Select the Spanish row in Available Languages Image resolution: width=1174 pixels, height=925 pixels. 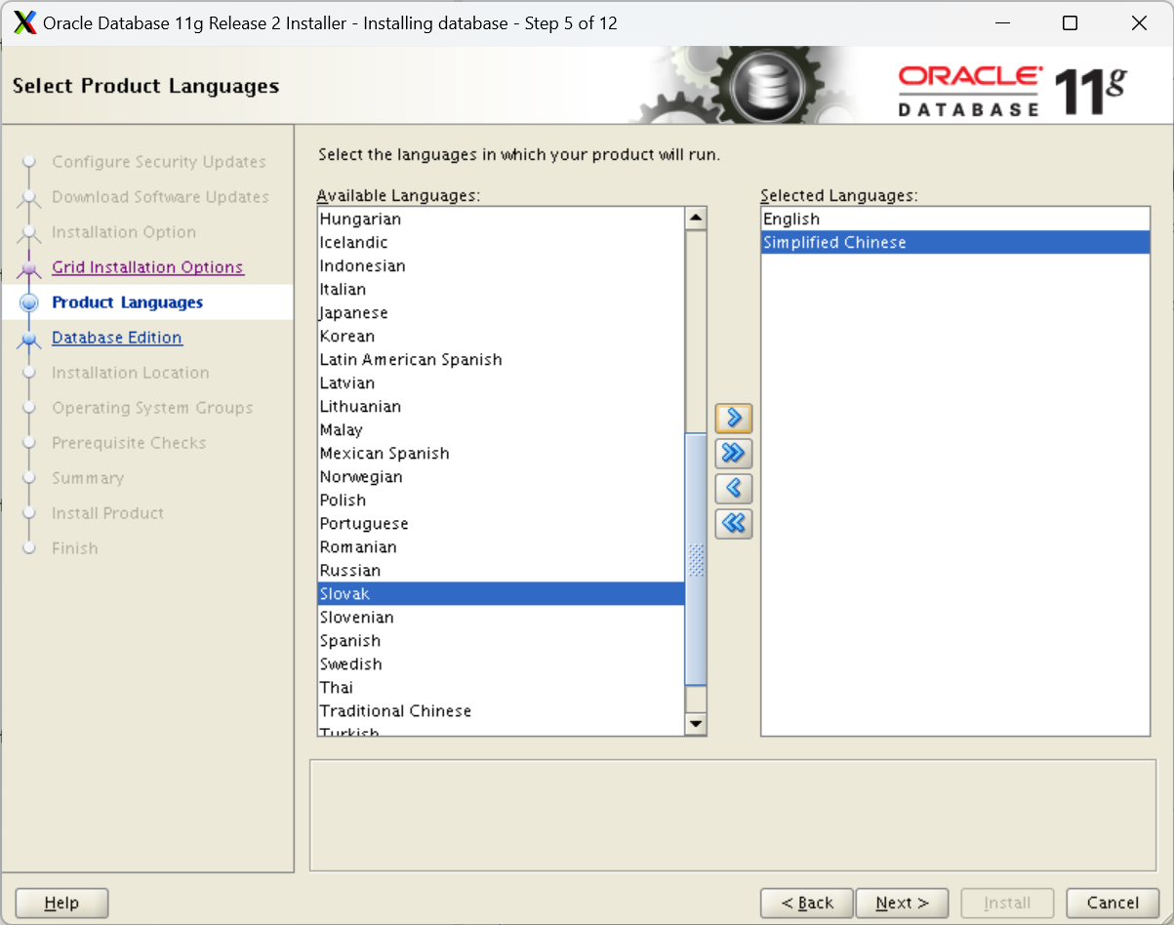tap(501, 641)
